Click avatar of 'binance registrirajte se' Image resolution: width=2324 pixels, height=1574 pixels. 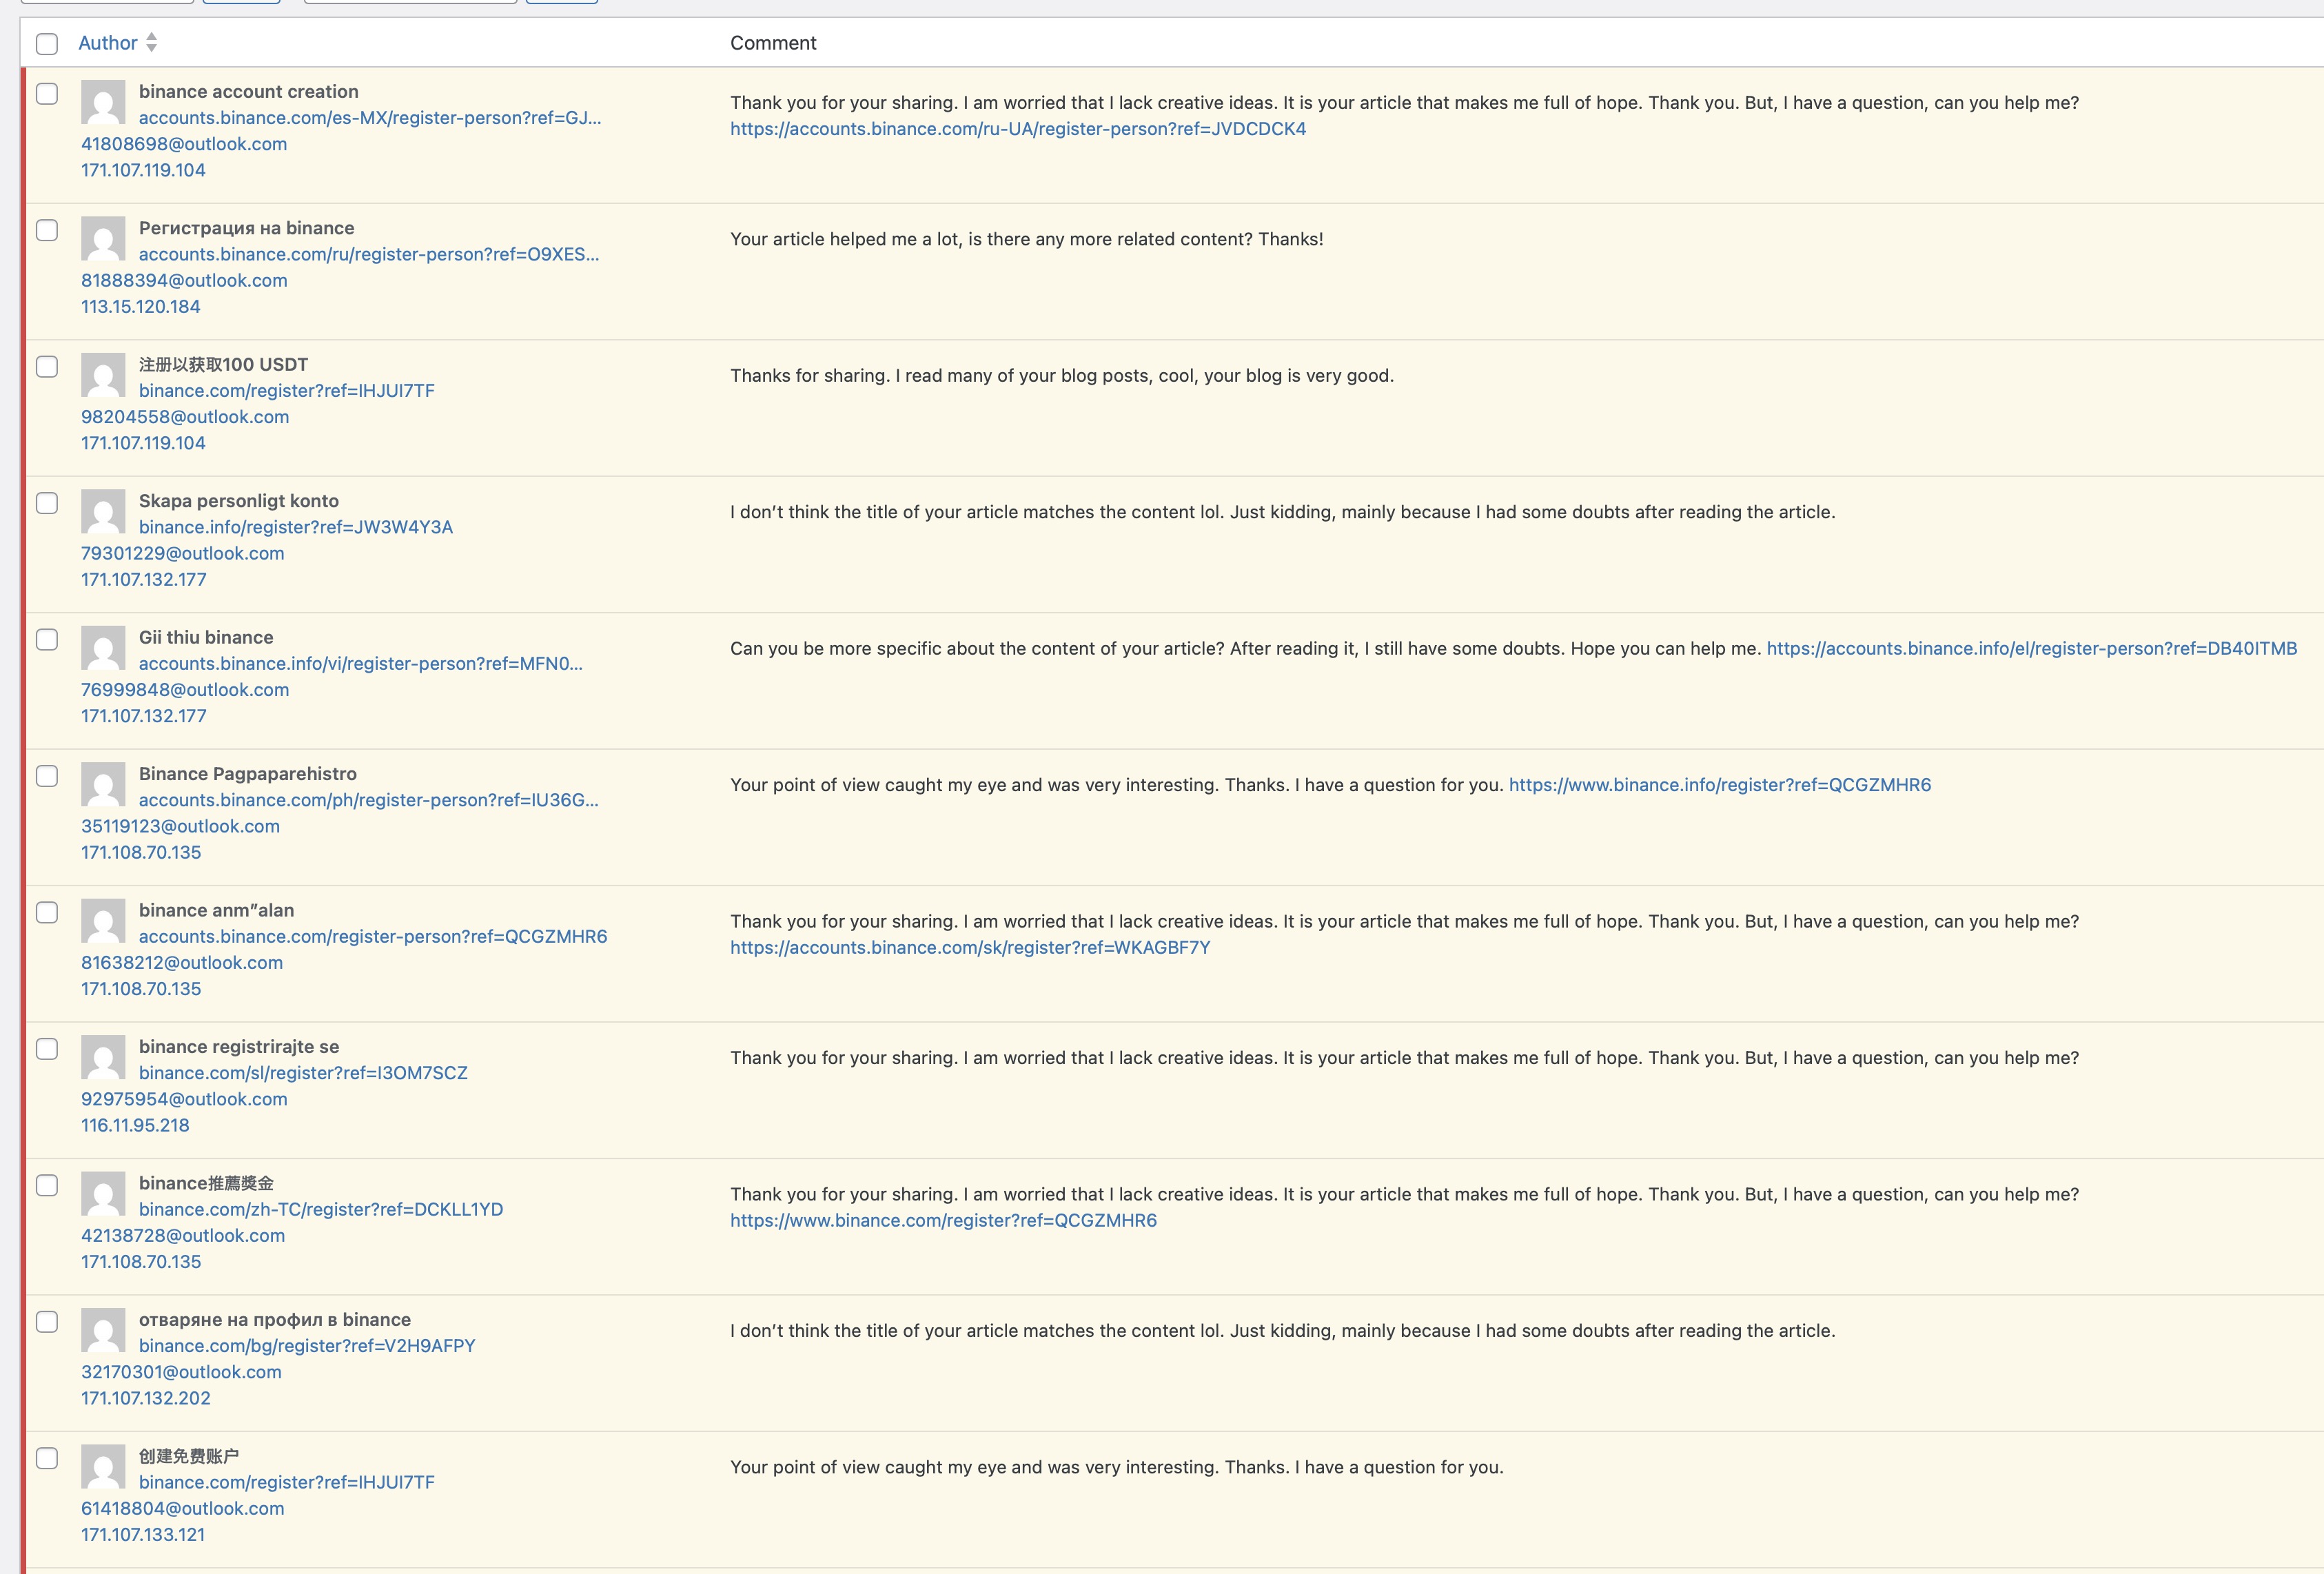click(x=103, y=1058)
